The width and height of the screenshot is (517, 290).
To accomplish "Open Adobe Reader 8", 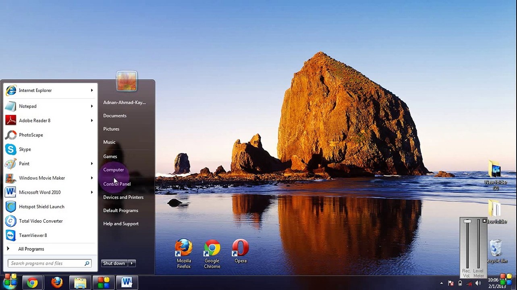I will click(50, 120).
